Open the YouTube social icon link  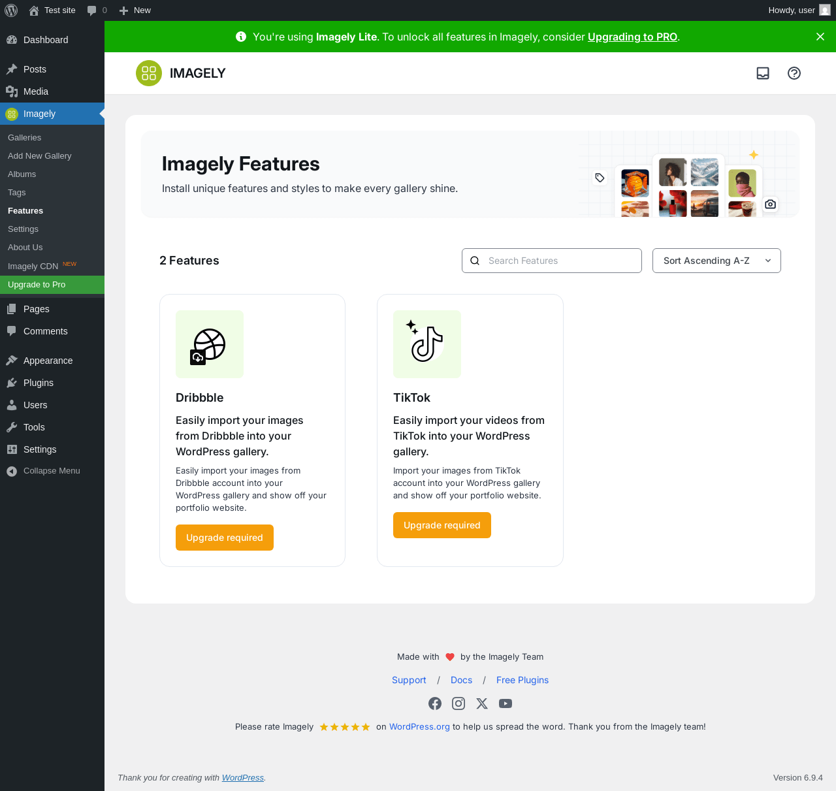pos(506,703)
